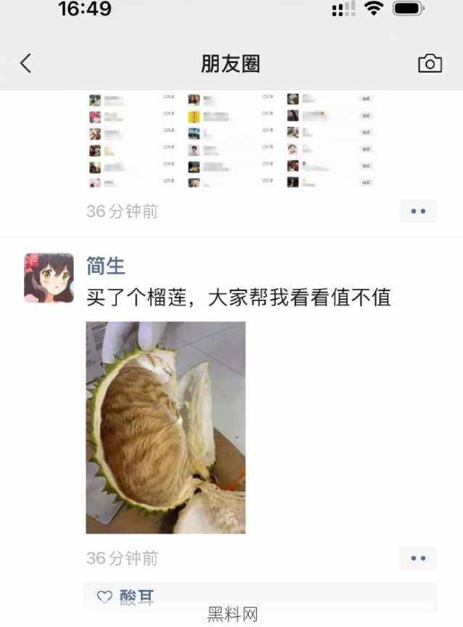Open 简生's profile name link
The image size is (463, 627).
[106, 266]
